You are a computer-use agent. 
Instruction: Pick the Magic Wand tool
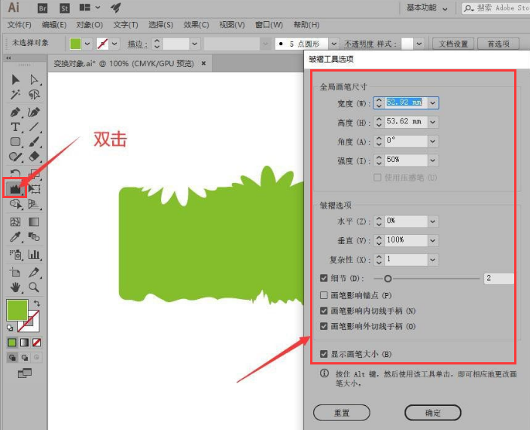(x=15, y=95)
